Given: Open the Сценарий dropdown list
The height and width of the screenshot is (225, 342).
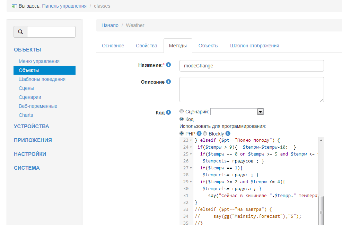Looking at the screenshot, I should pos(260,112).
